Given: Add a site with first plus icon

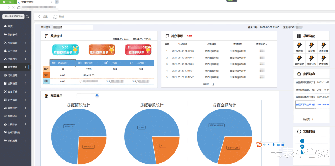Looking at the screenshot, I should [302, 141].
